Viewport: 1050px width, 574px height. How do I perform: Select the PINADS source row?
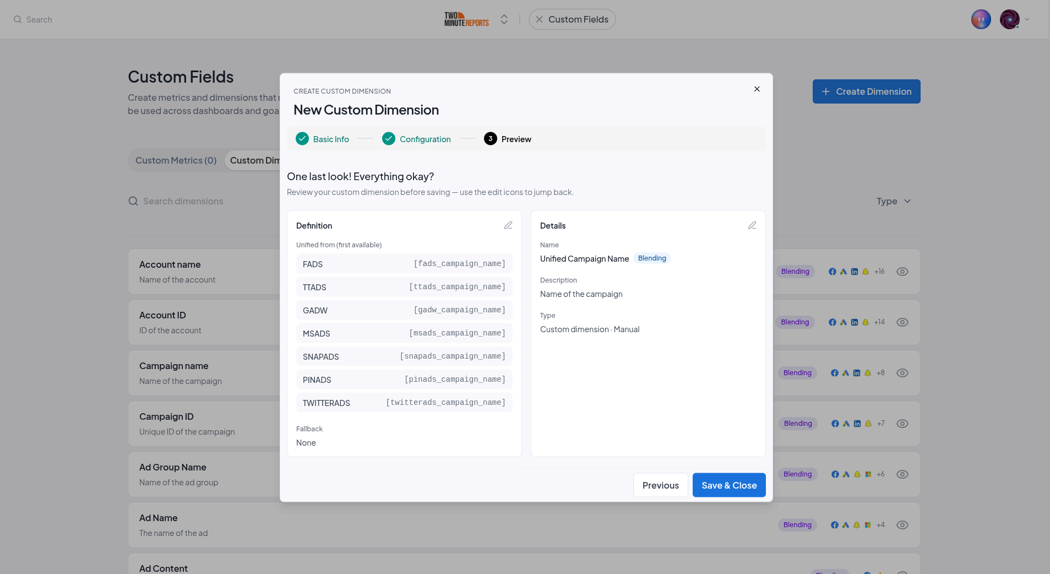tap(404, 380)
